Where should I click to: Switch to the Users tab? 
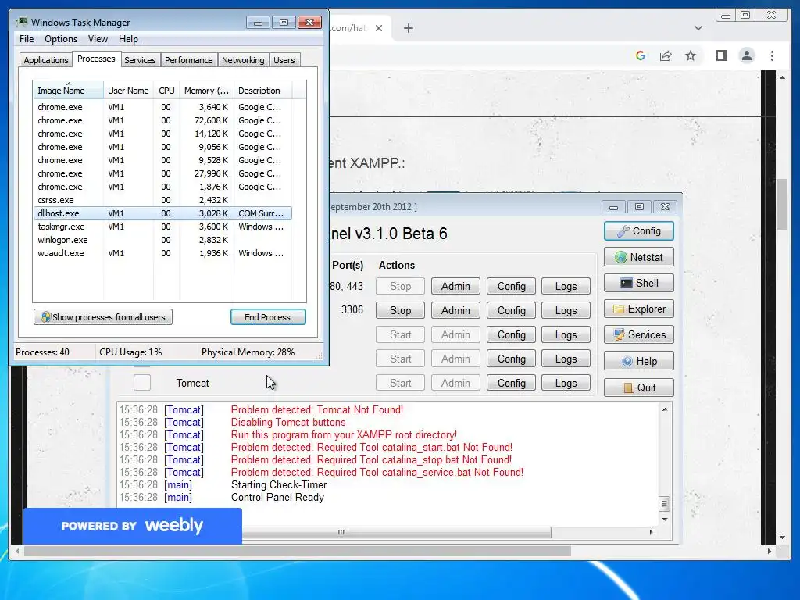[284, 60]
